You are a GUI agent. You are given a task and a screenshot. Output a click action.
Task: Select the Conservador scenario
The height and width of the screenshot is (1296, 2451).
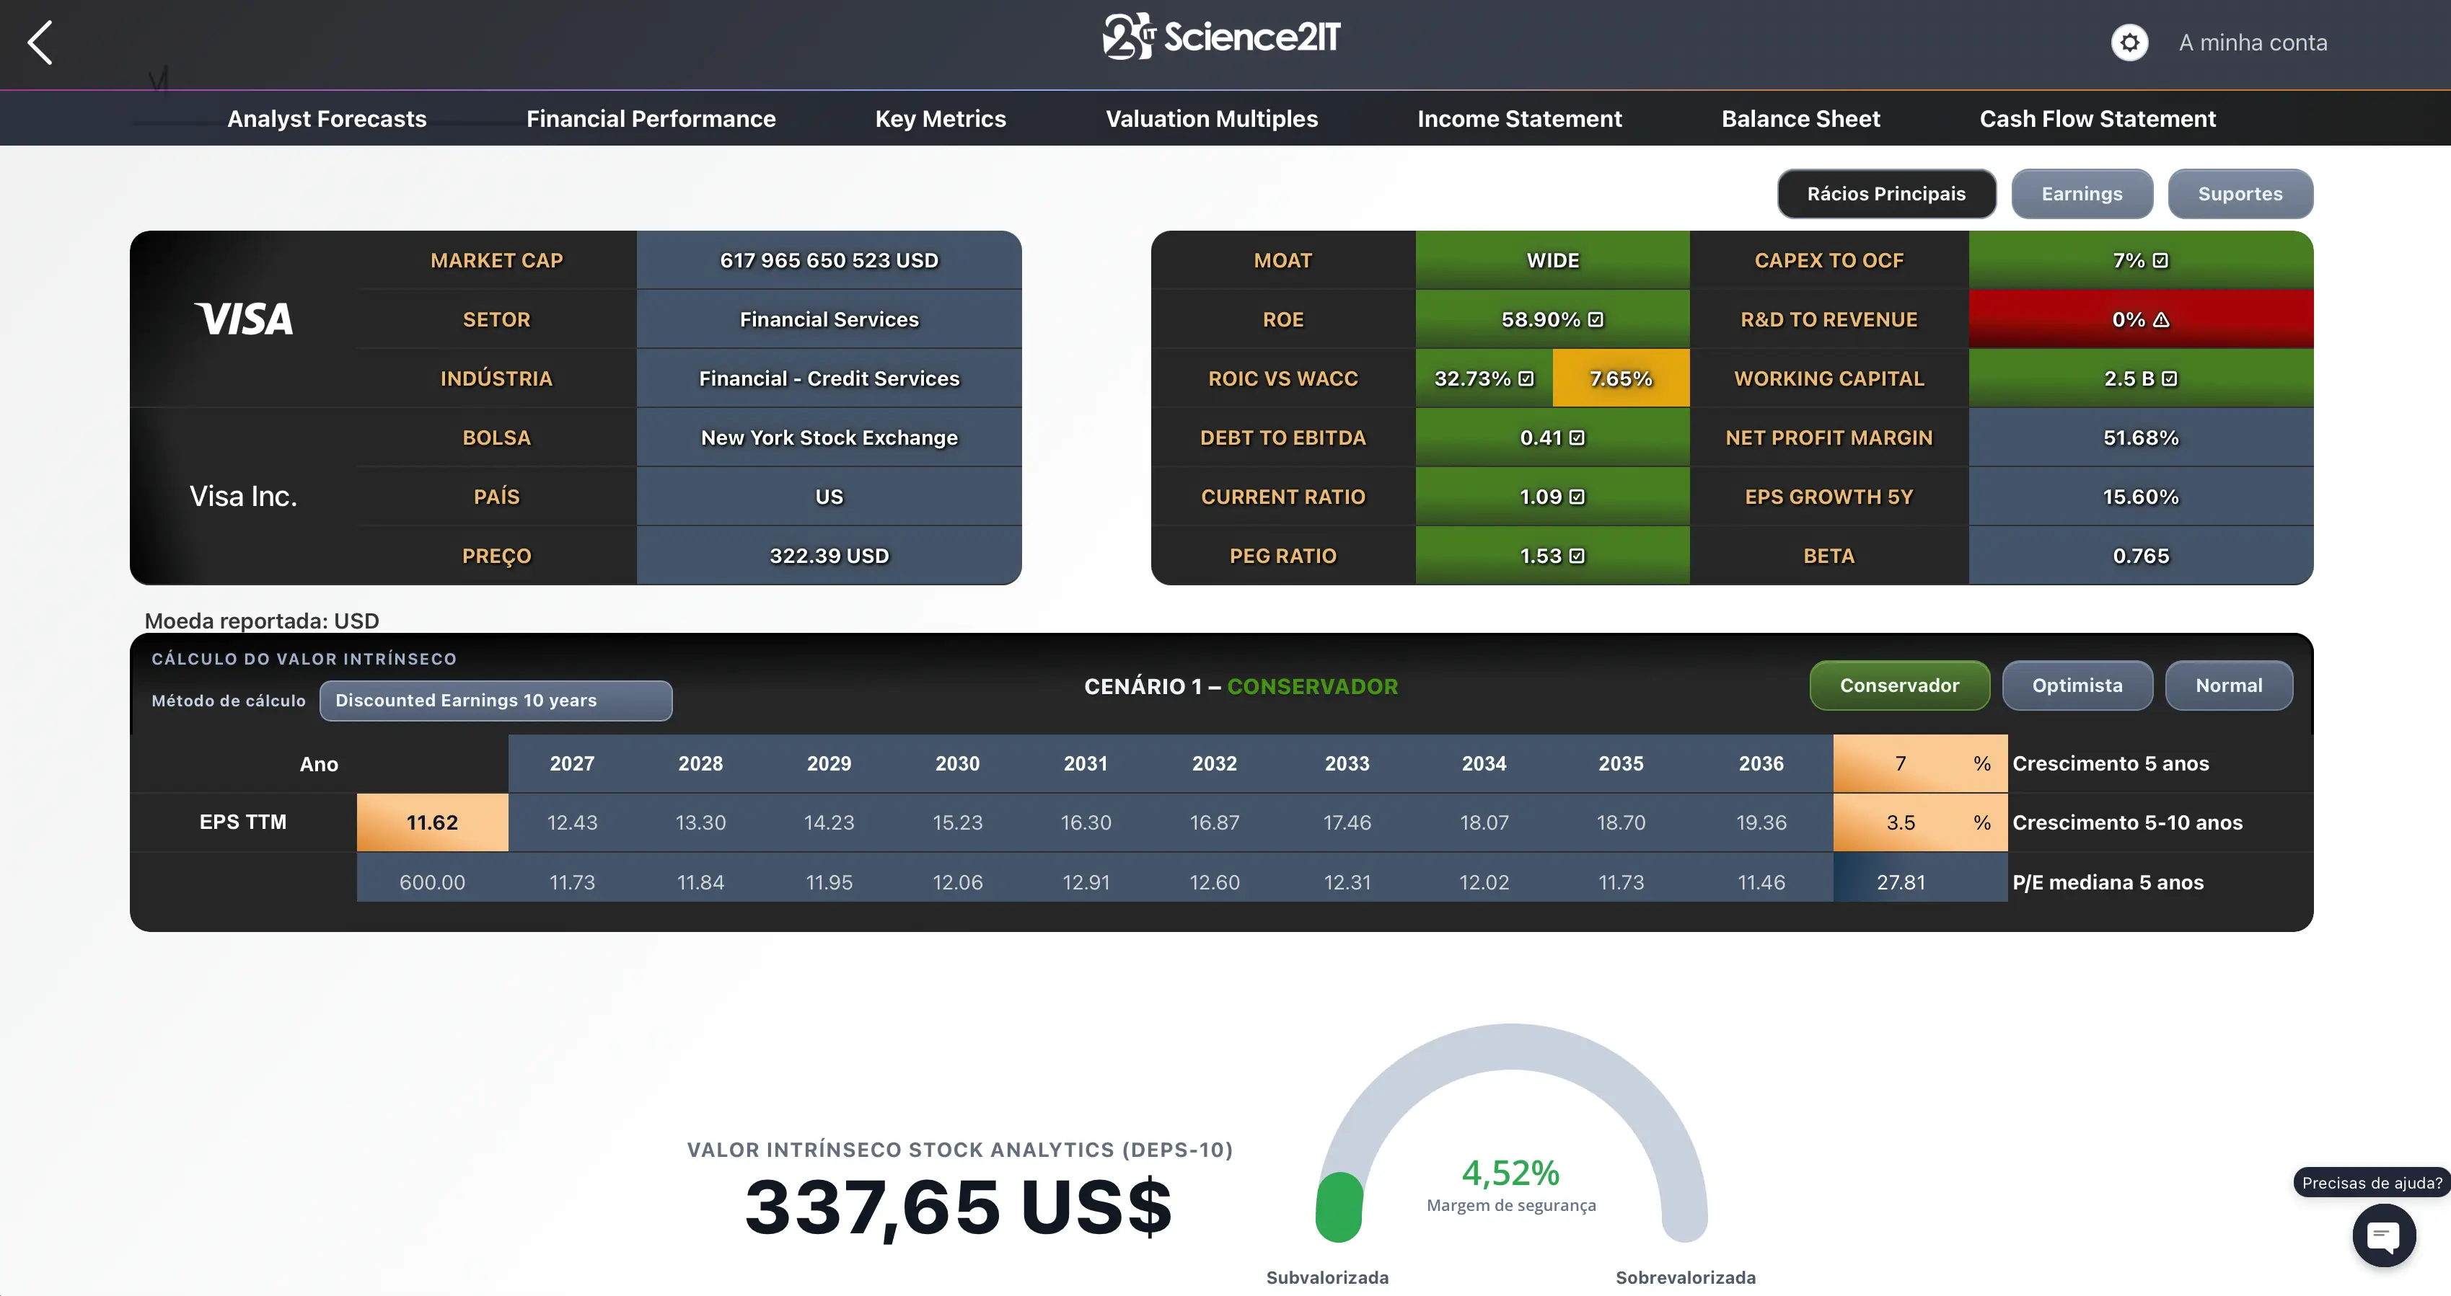tap(1899, 685)
